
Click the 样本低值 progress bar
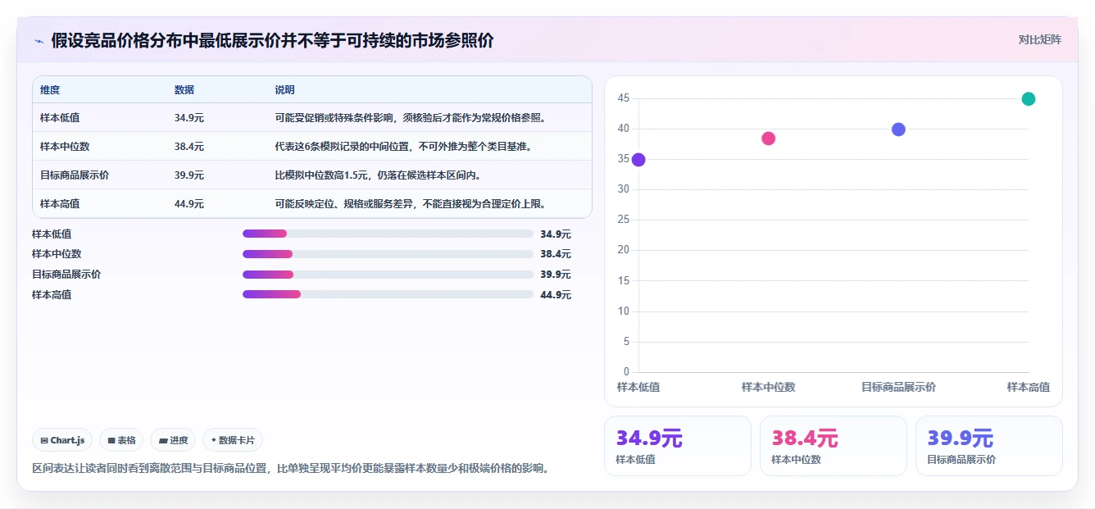[x=388, y=234]
